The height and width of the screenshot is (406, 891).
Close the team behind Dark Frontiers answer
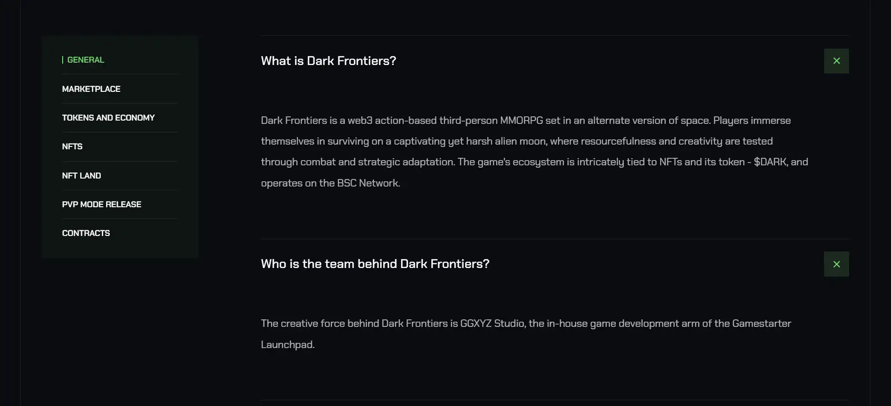(x=836, y=264)
